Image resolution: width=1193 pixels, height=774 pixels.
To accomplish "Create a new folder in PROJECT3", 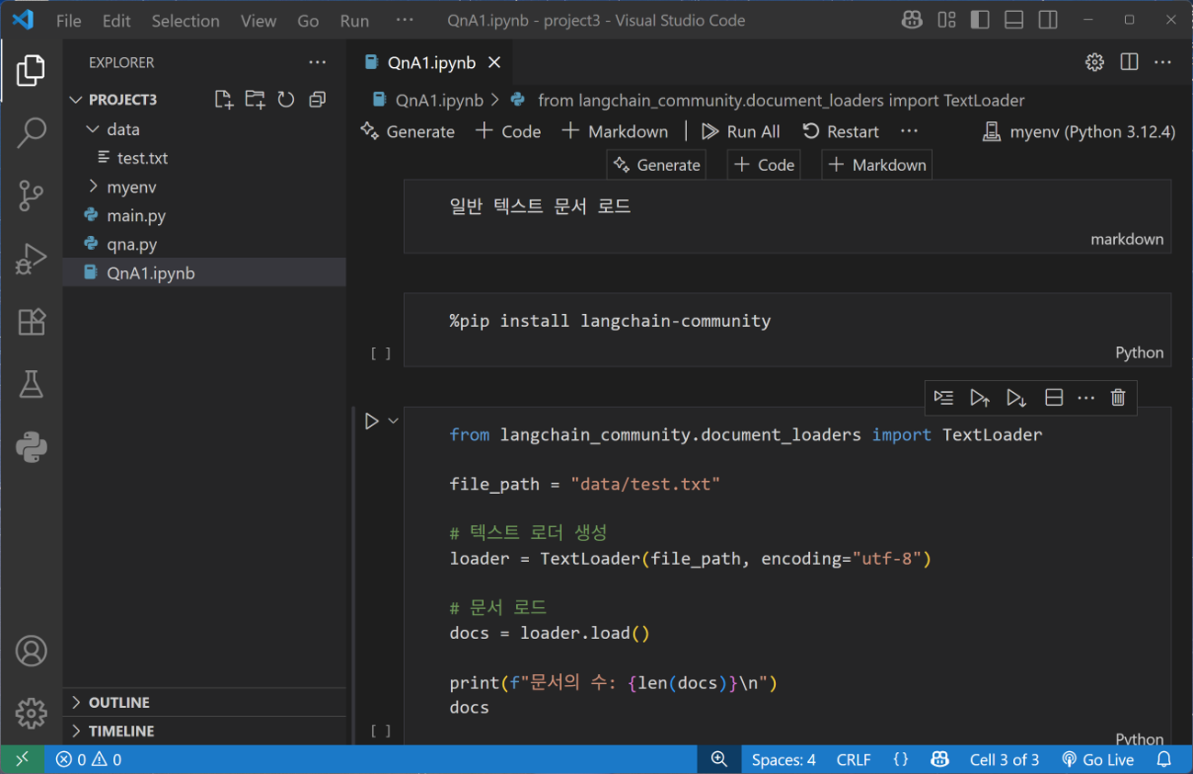I will coord(254,99).
